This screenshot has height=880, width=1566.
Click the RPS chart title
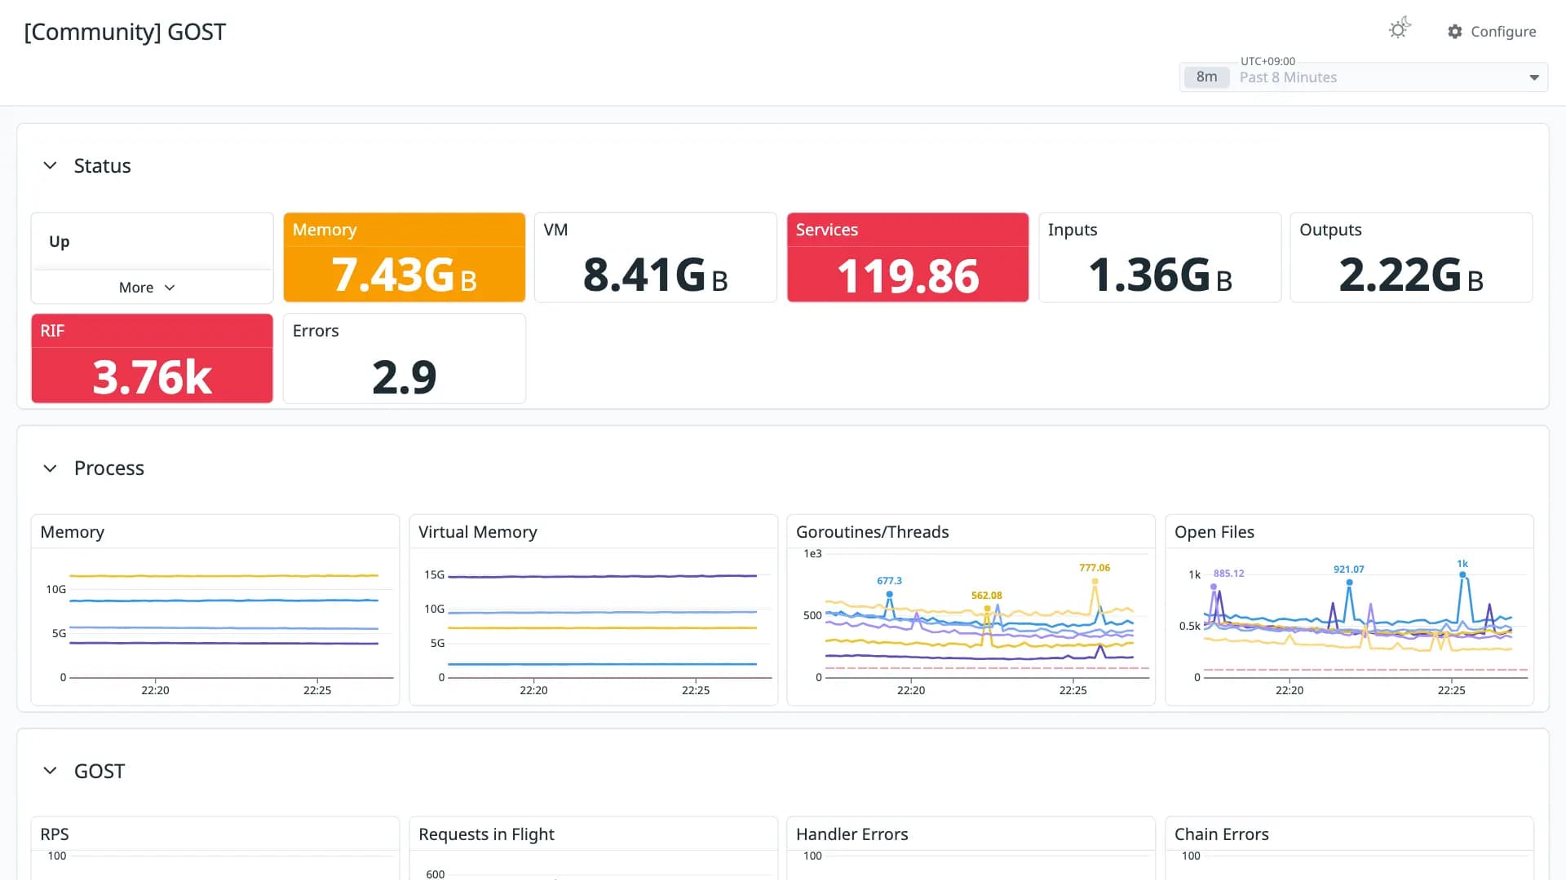[55, 834]
